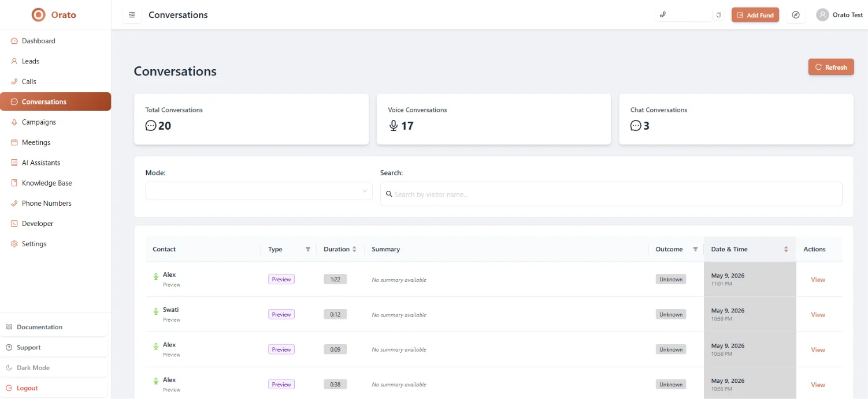The image size is (868, 399).
Task: Click the Orato Test user avatar
Action: 822,15
